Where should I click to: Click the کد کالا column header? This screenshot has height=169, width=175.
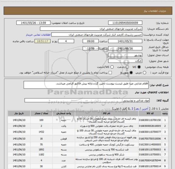point(150,113)
